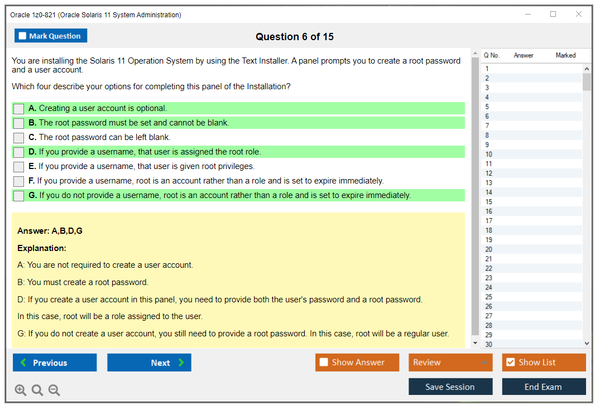Screen dimensions: 600x410
Task: Go to the Previous question
Action: click(x=55, y=363)
